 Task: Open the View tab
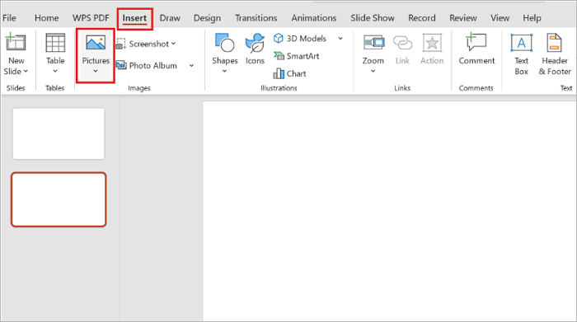pyautogui.click(x=500, y=17)
